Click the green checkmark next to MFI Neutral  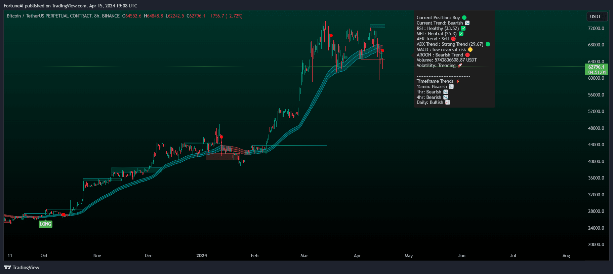pyautogui.click(x=461, y=34)
